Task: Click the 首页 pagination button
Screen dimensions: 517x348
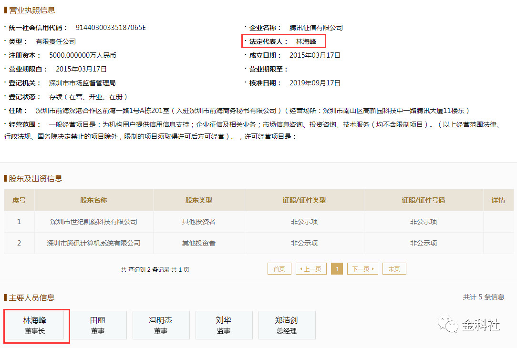Action: point(279,269)
